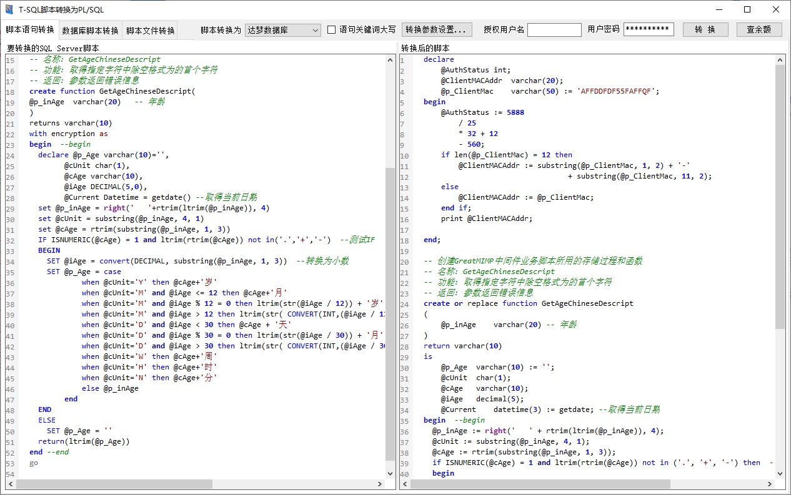Enable the 语句关键词大写 checkbox
The image size is (791, 495).
[332, 29]
